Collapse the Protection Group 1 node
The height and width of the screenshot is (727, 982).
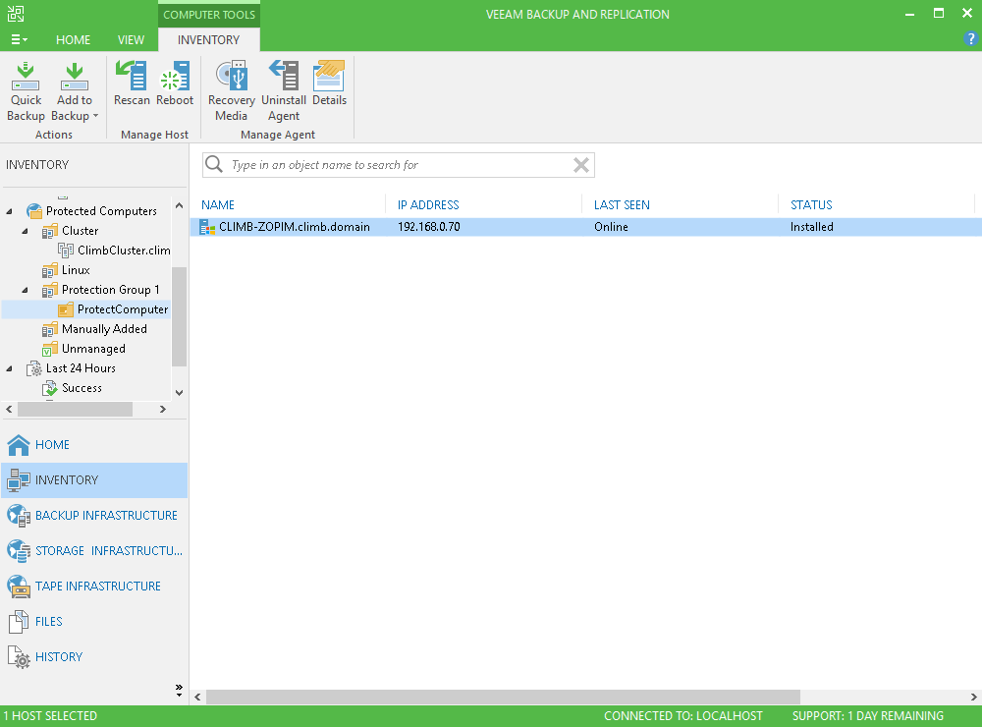[x=26, y=290]
